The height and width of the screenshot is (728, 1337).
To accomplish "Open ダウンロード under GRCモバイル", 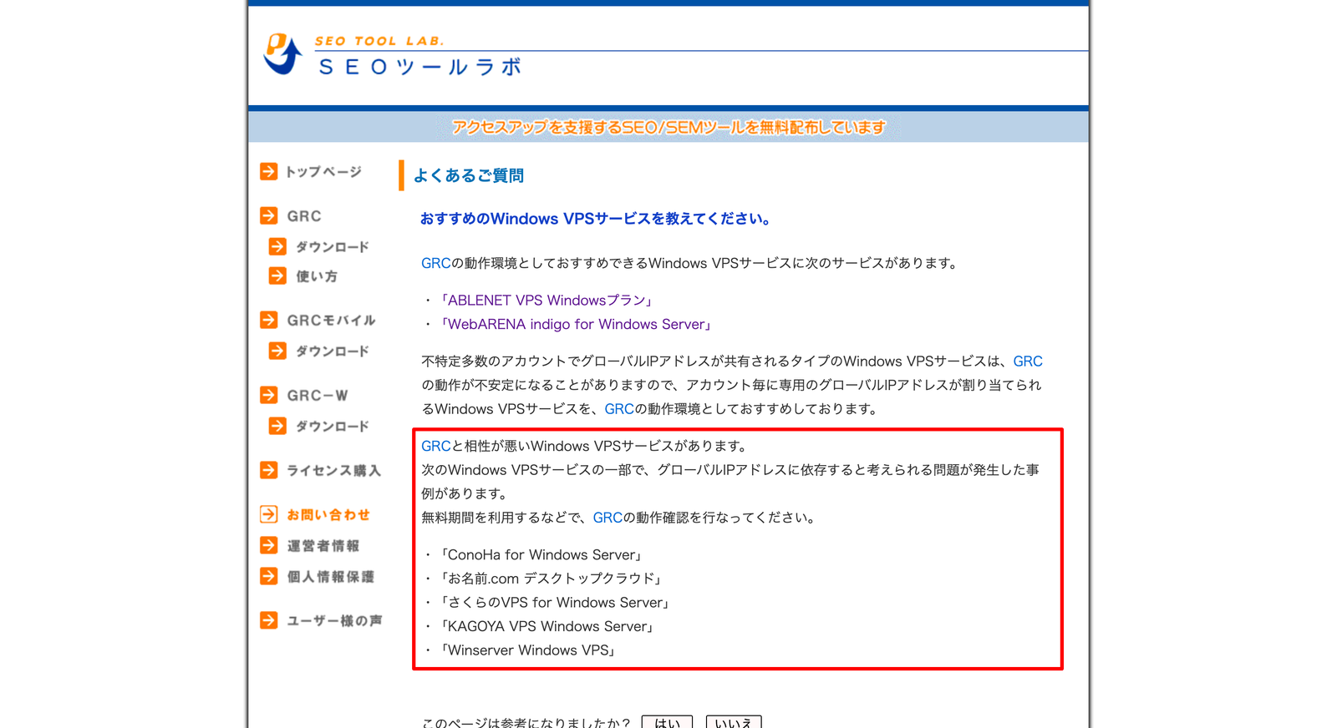I will pos(333,351).
